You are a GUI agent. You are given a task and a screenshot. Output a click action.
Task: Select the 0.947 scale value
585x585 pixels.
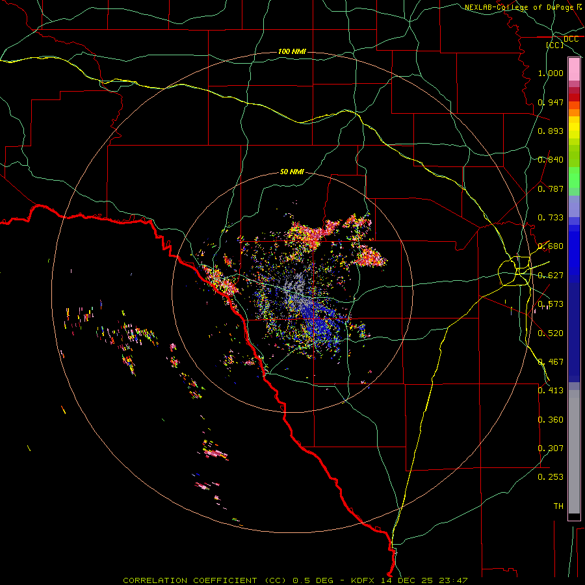tap(551, 102)
